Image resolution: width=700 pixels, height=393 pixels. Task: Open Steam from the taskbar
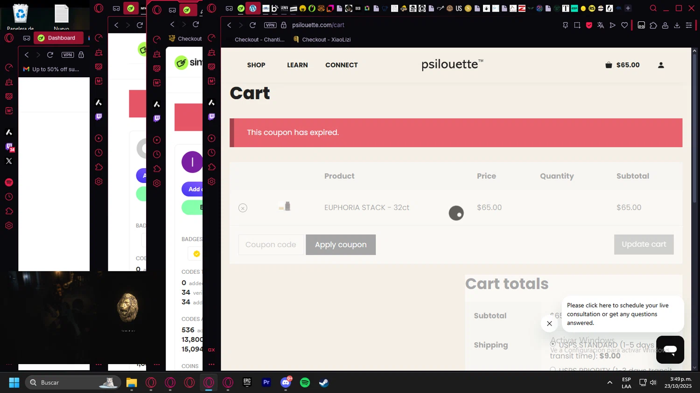[x=324, y=383]
